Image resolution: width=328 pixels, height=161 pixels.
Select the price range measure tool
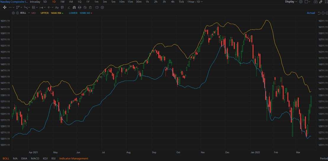click(41, 7)
